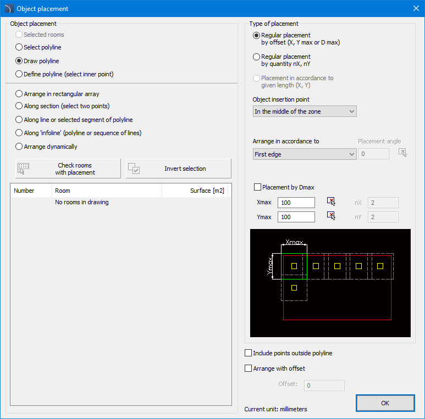Click the app icon in title bar

(x=8, y=9)
